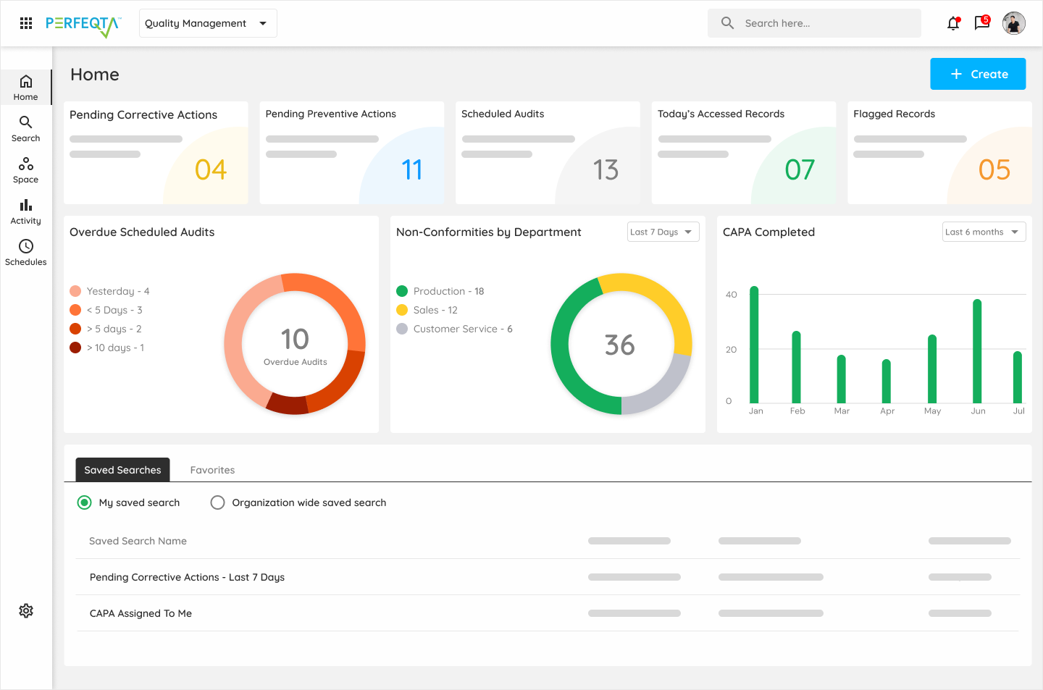Image resolution: width=1043 pixels, height=690 pixels.
Task: Click the '36' total in Non-Conformities donut
Action: [620, 345]
